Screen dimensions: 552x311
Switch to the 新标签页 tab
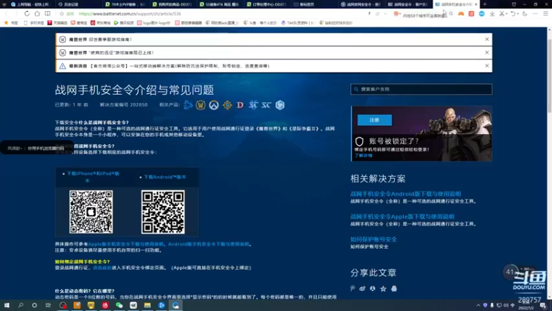(x=313, y=4)
